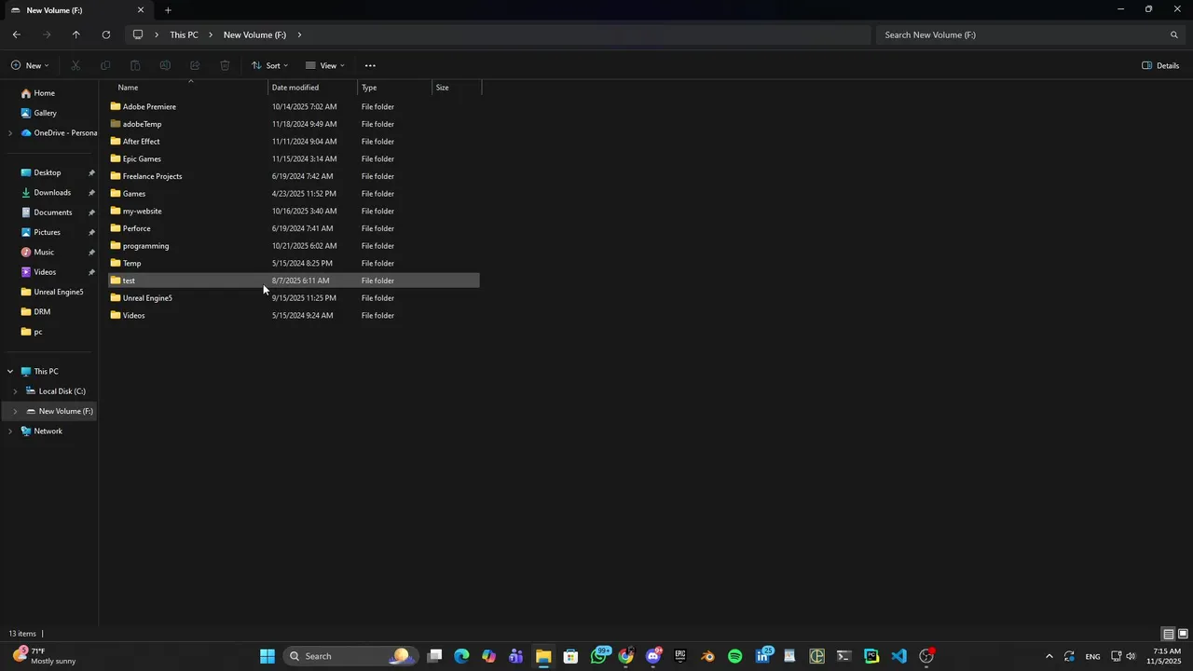This screenshot has width=1193, height=671.
Task: Select Local Disk (C:) in sidebar
Action: click(x=62, y=391)
